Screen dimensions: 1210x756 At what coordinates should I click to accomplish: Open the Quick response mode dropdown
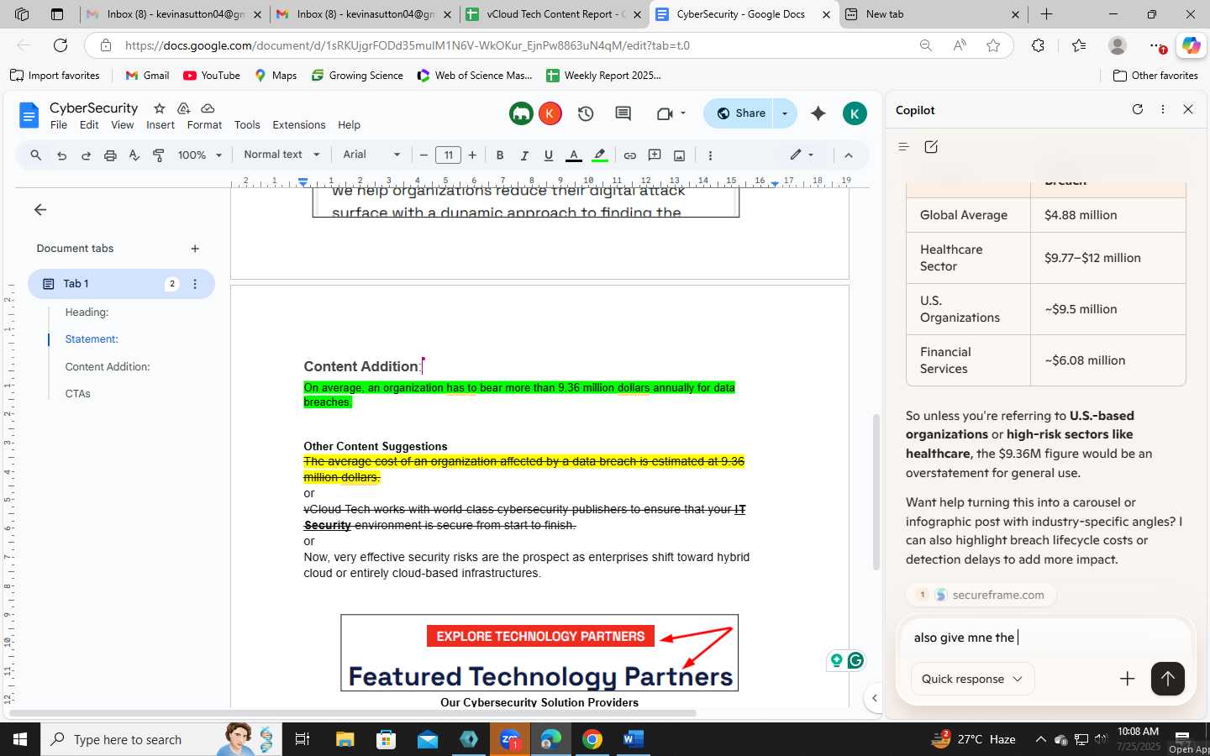click(972, 679)
